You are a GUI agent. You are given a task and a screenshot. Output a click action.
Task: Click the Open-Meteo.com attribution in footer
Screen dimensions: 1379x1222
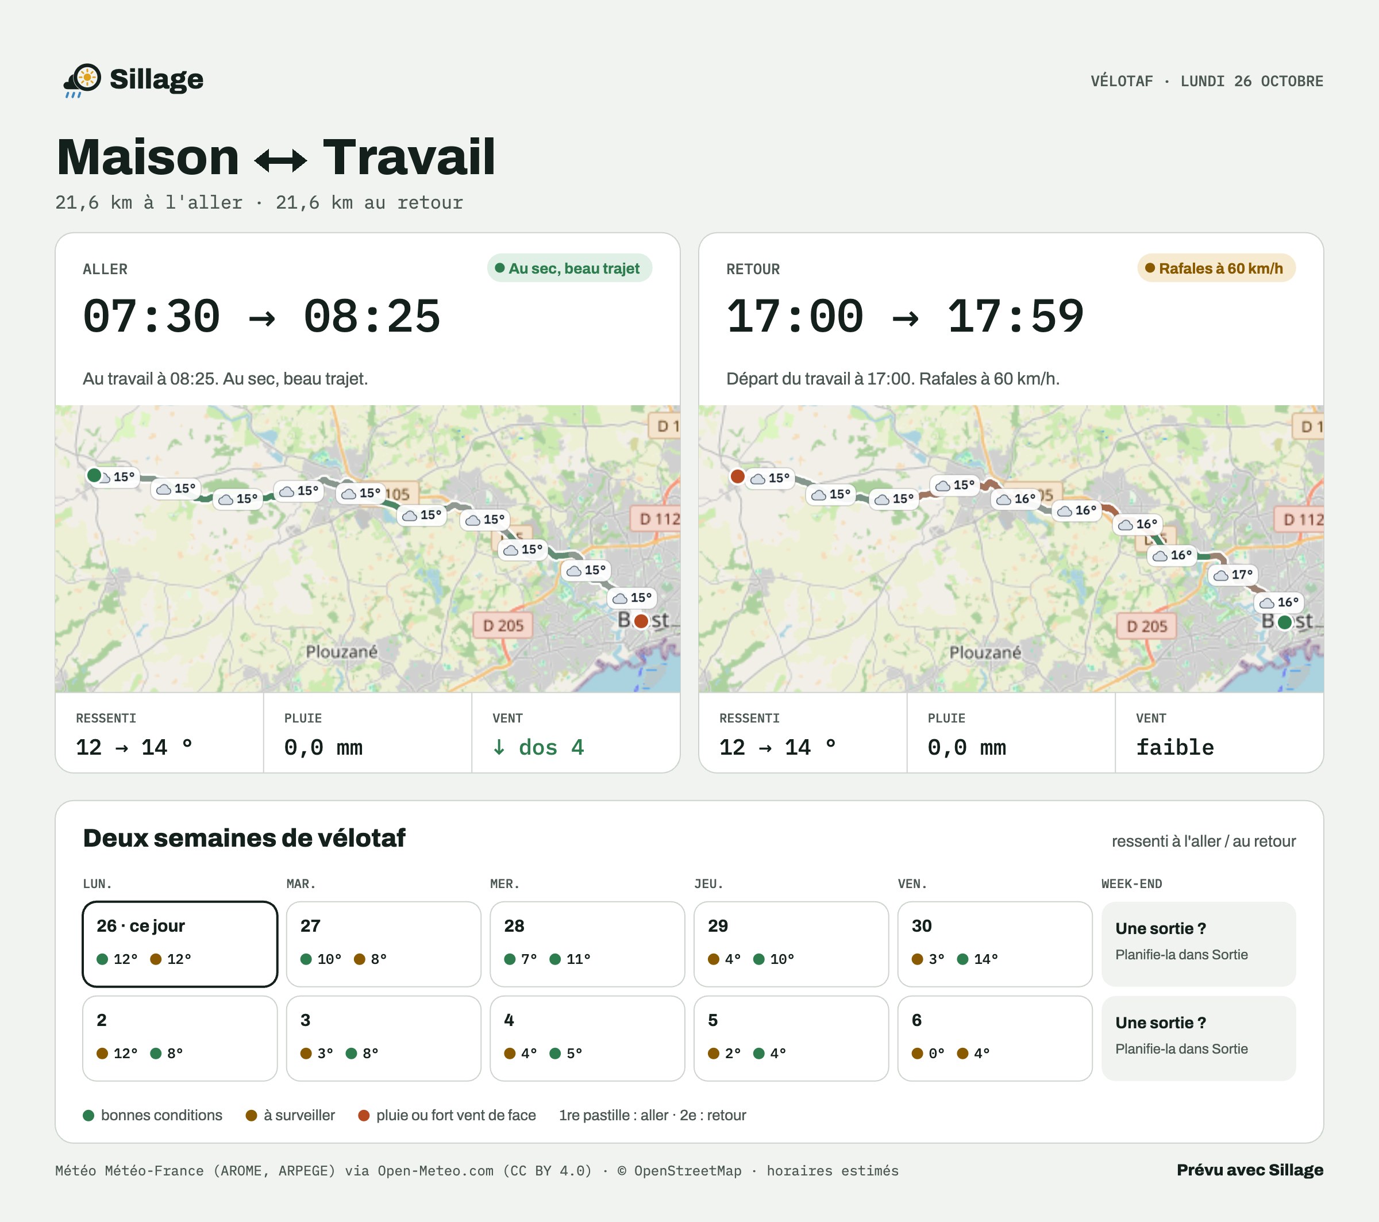click(435, 1171)
